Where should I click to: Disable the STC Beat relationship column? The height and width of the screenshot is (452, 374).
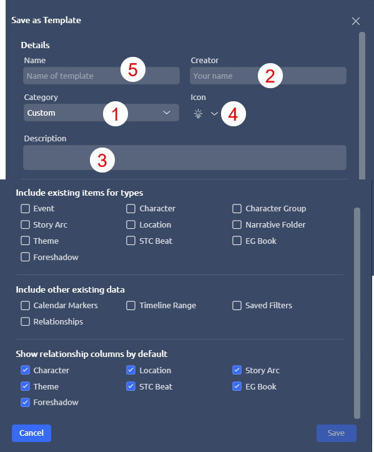pyautogui.click(x=130, y=386)
